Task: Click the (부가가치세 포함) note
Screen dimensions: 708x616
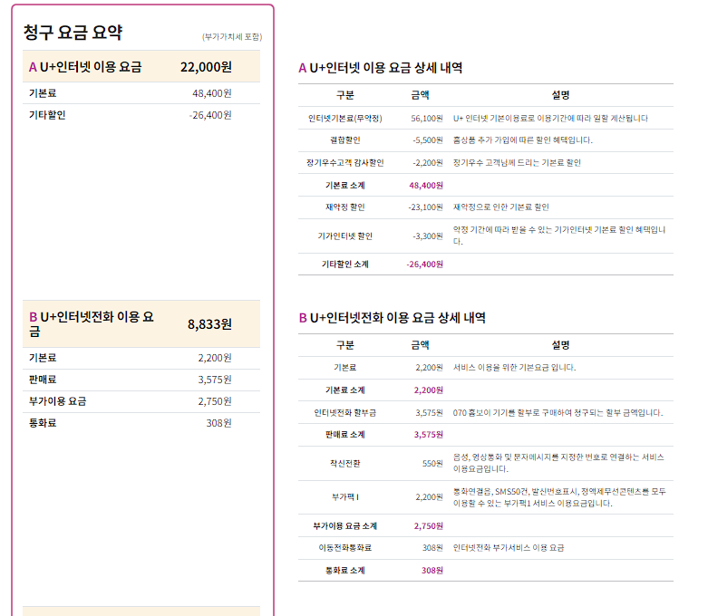Action: 231,37
